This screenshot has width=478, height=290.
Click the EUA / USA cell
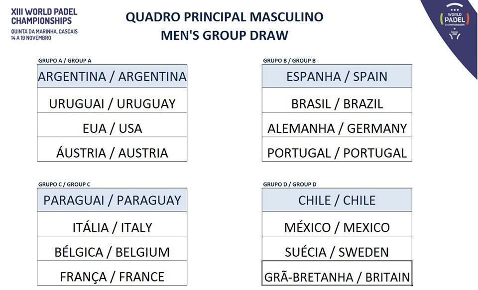pyautogui.click(x=112, y=128)
